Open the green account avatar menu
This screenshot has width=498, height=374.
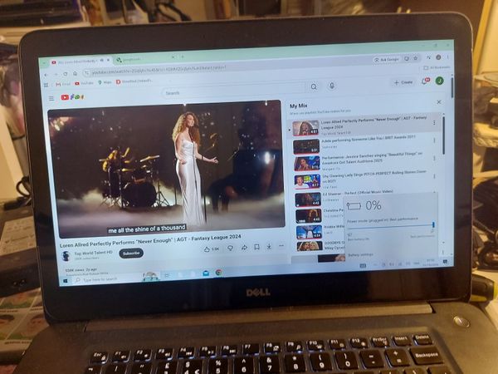click(440, 81)
